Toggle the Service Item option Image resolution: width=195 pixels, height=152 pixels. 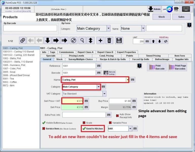(52, 129)
